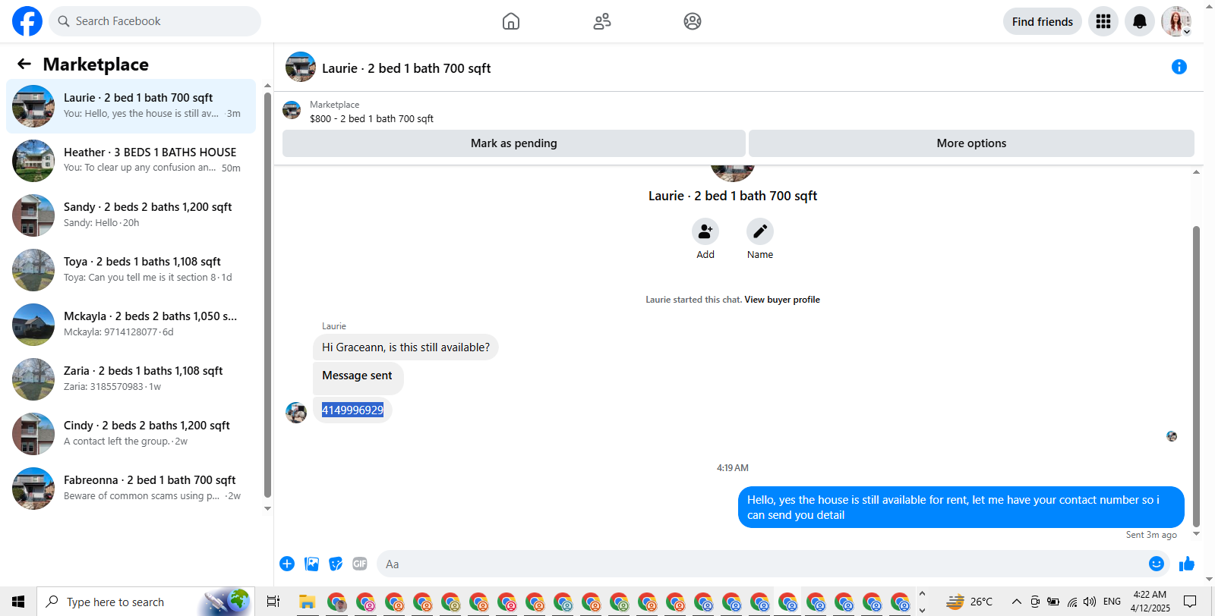Switch the ENG input language
The width and height of the screenshot is (1215, 616).
(1112, 602)
